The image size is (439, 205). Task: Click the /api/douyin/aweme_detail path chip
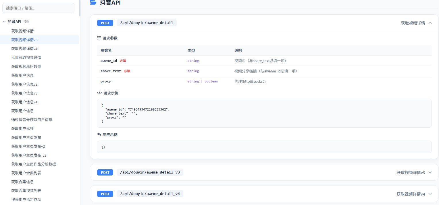click(x=147, y=23)
